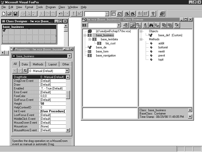Click the Help question mark icon
The width and height of the screenshot is (202, 152).
click(153, 13)
